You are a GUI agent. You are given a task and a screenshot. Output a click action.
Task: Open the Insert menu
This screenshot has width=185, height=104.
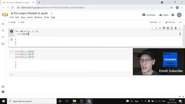click(30, 17)
